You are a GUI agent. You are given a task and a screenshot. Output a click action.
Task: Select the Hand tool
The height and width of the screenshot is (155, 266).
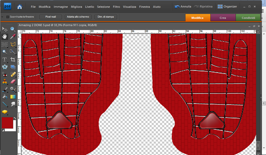pos(5,37)
